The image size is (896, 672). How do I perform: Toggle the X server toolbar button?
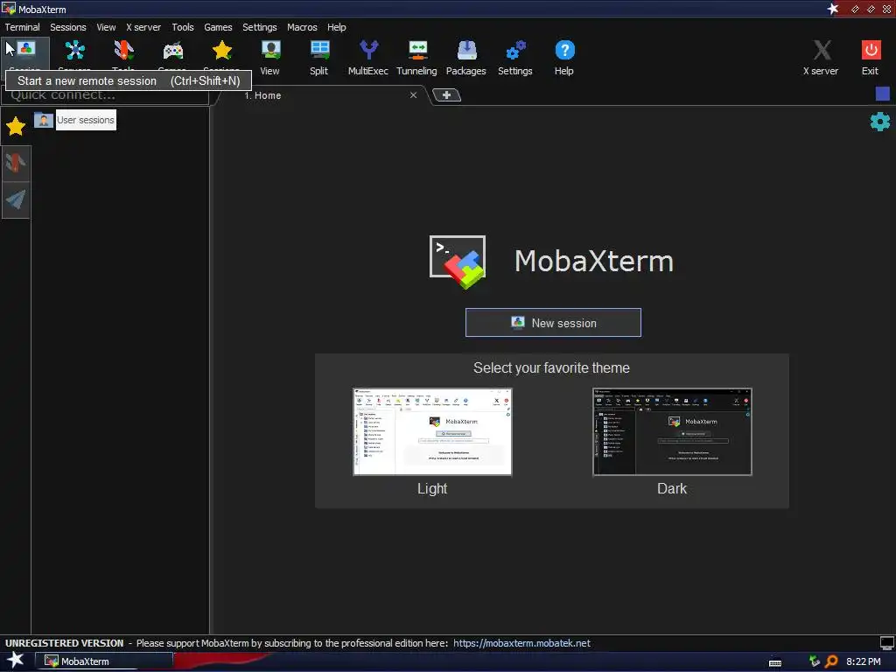pos(821,58)
